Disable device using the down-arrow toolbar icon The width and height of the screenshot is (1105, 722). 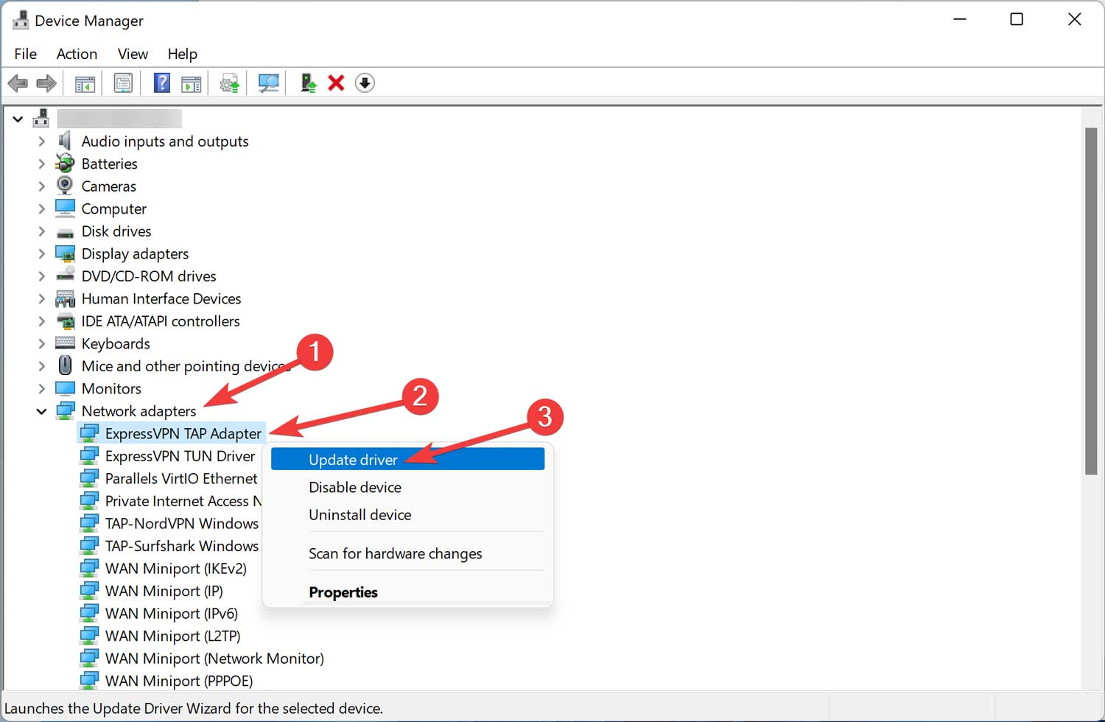[365, 83]
